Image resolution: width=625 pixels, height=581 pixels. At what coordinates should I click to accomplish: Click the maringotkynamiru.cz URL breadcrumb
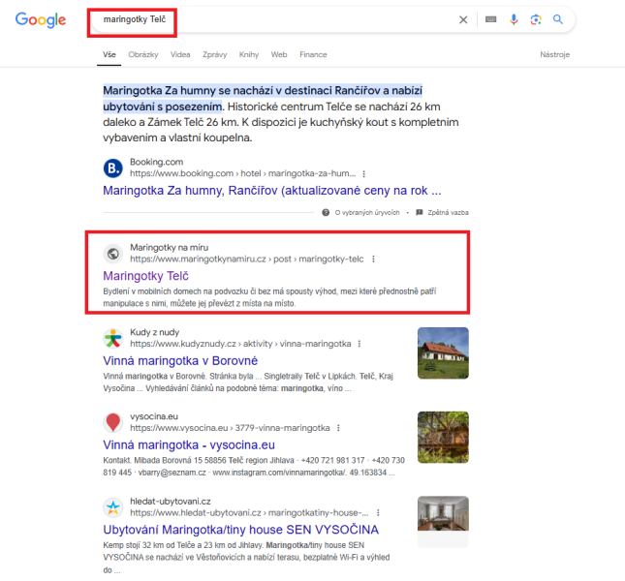247,259
